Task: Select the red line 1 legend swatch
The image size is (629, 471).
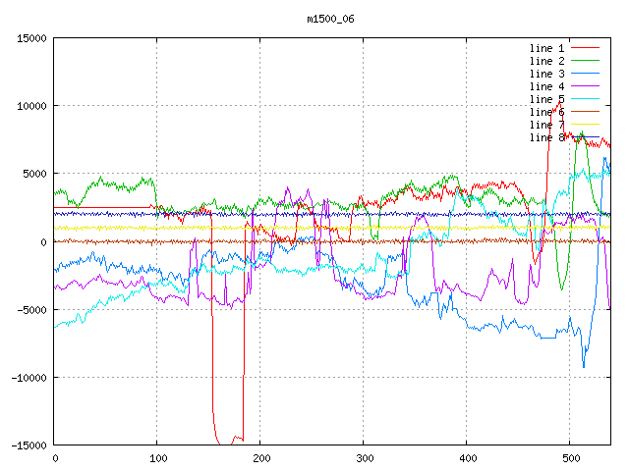Action: [x=585, y=48]
